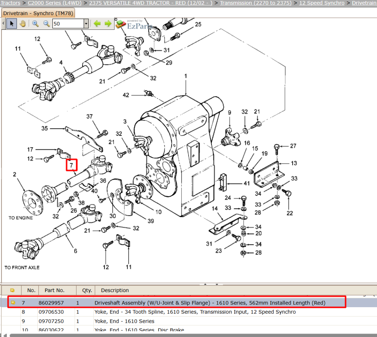Select the 'Yoke, End - 1610 Series' row 9
The height and width of the screenshot is (337, 377).
pos(124,321)
